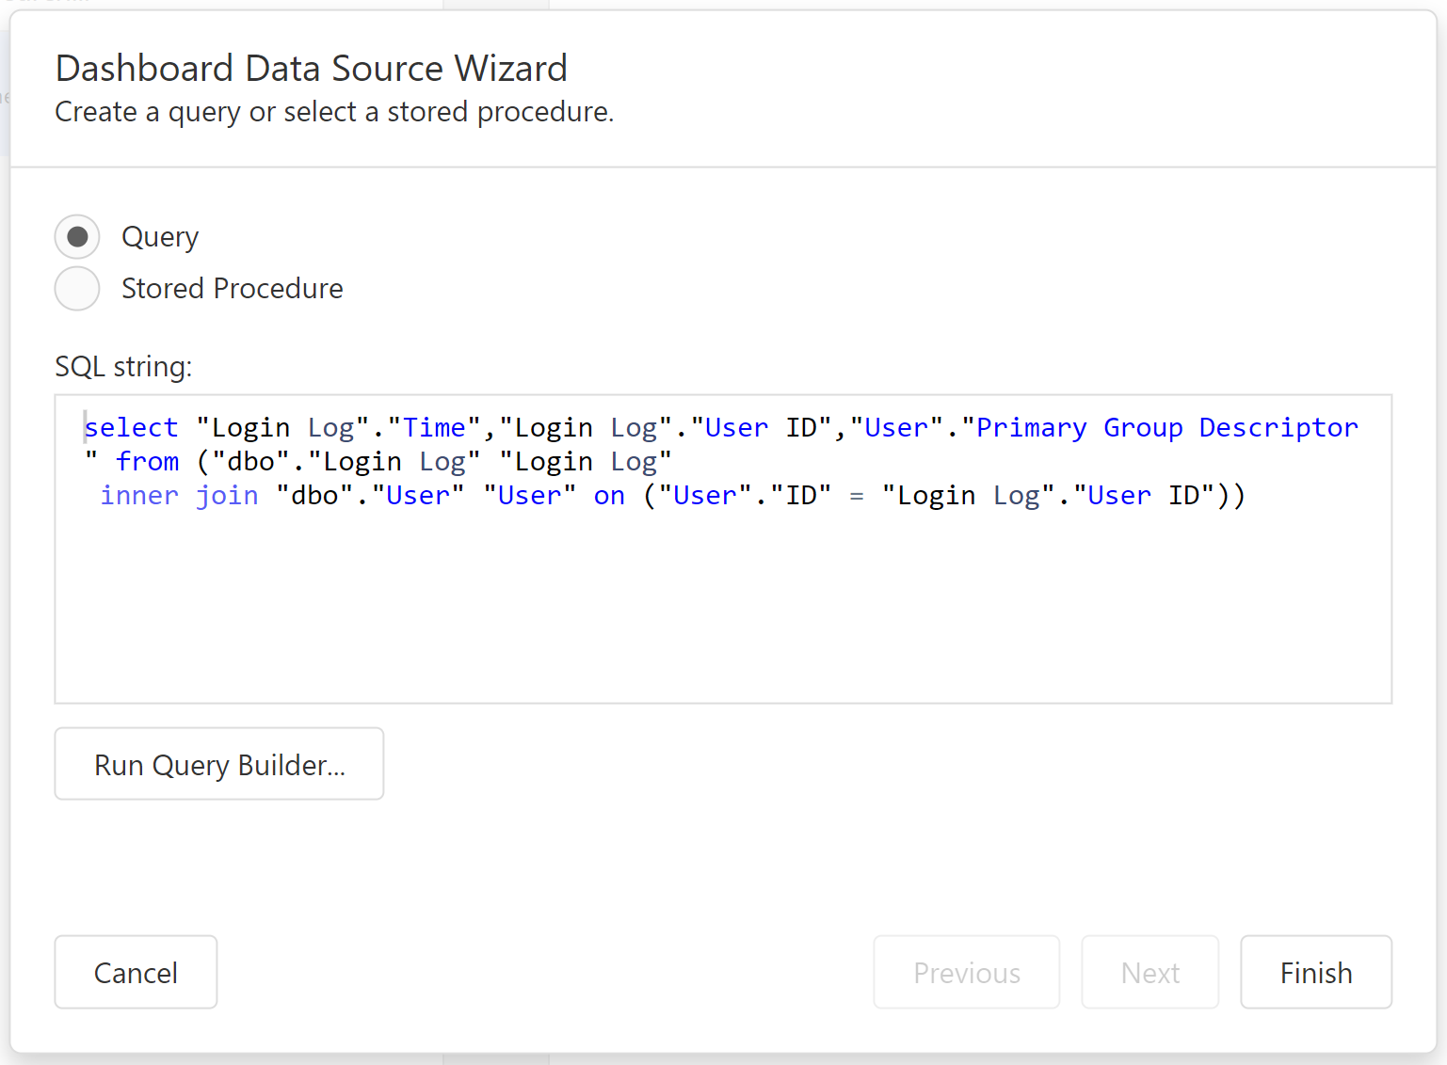1447x1065 pixels.
Task: Choose the Stored Procedure radio button
Action: (77, 289)
